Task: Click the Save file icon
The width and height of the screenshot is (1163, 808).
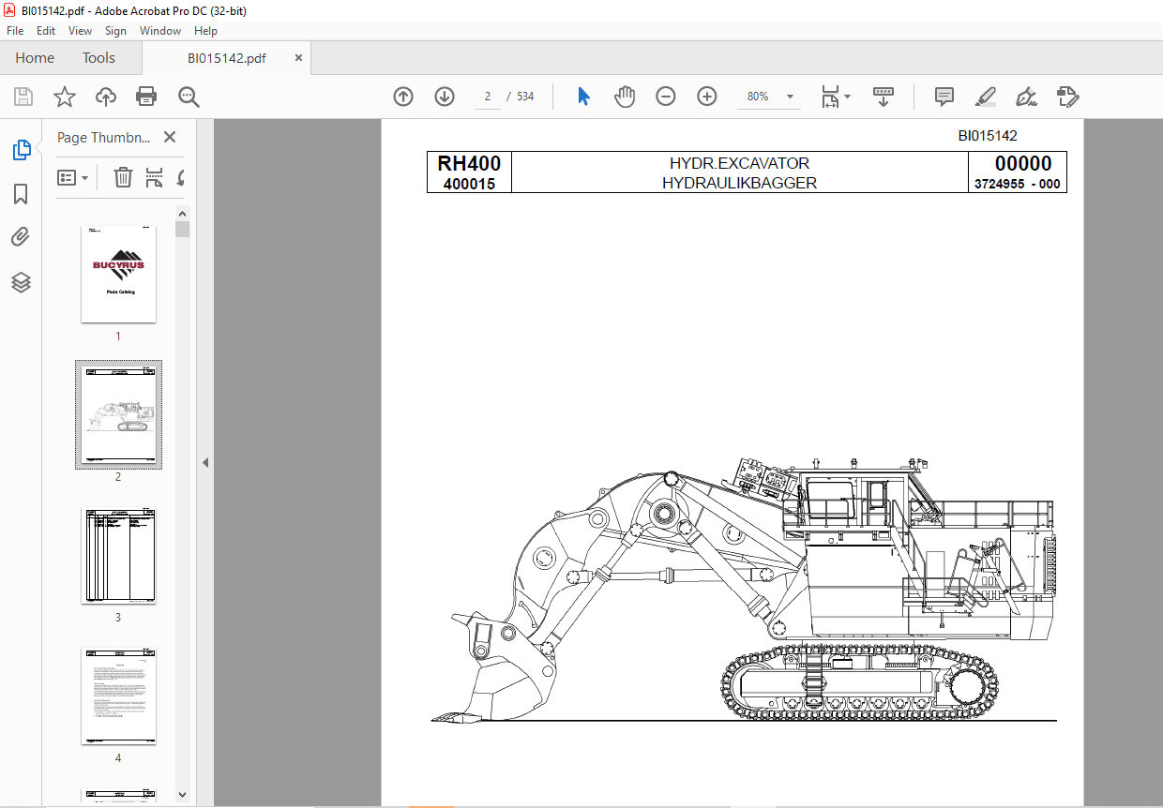Action: 23,97
